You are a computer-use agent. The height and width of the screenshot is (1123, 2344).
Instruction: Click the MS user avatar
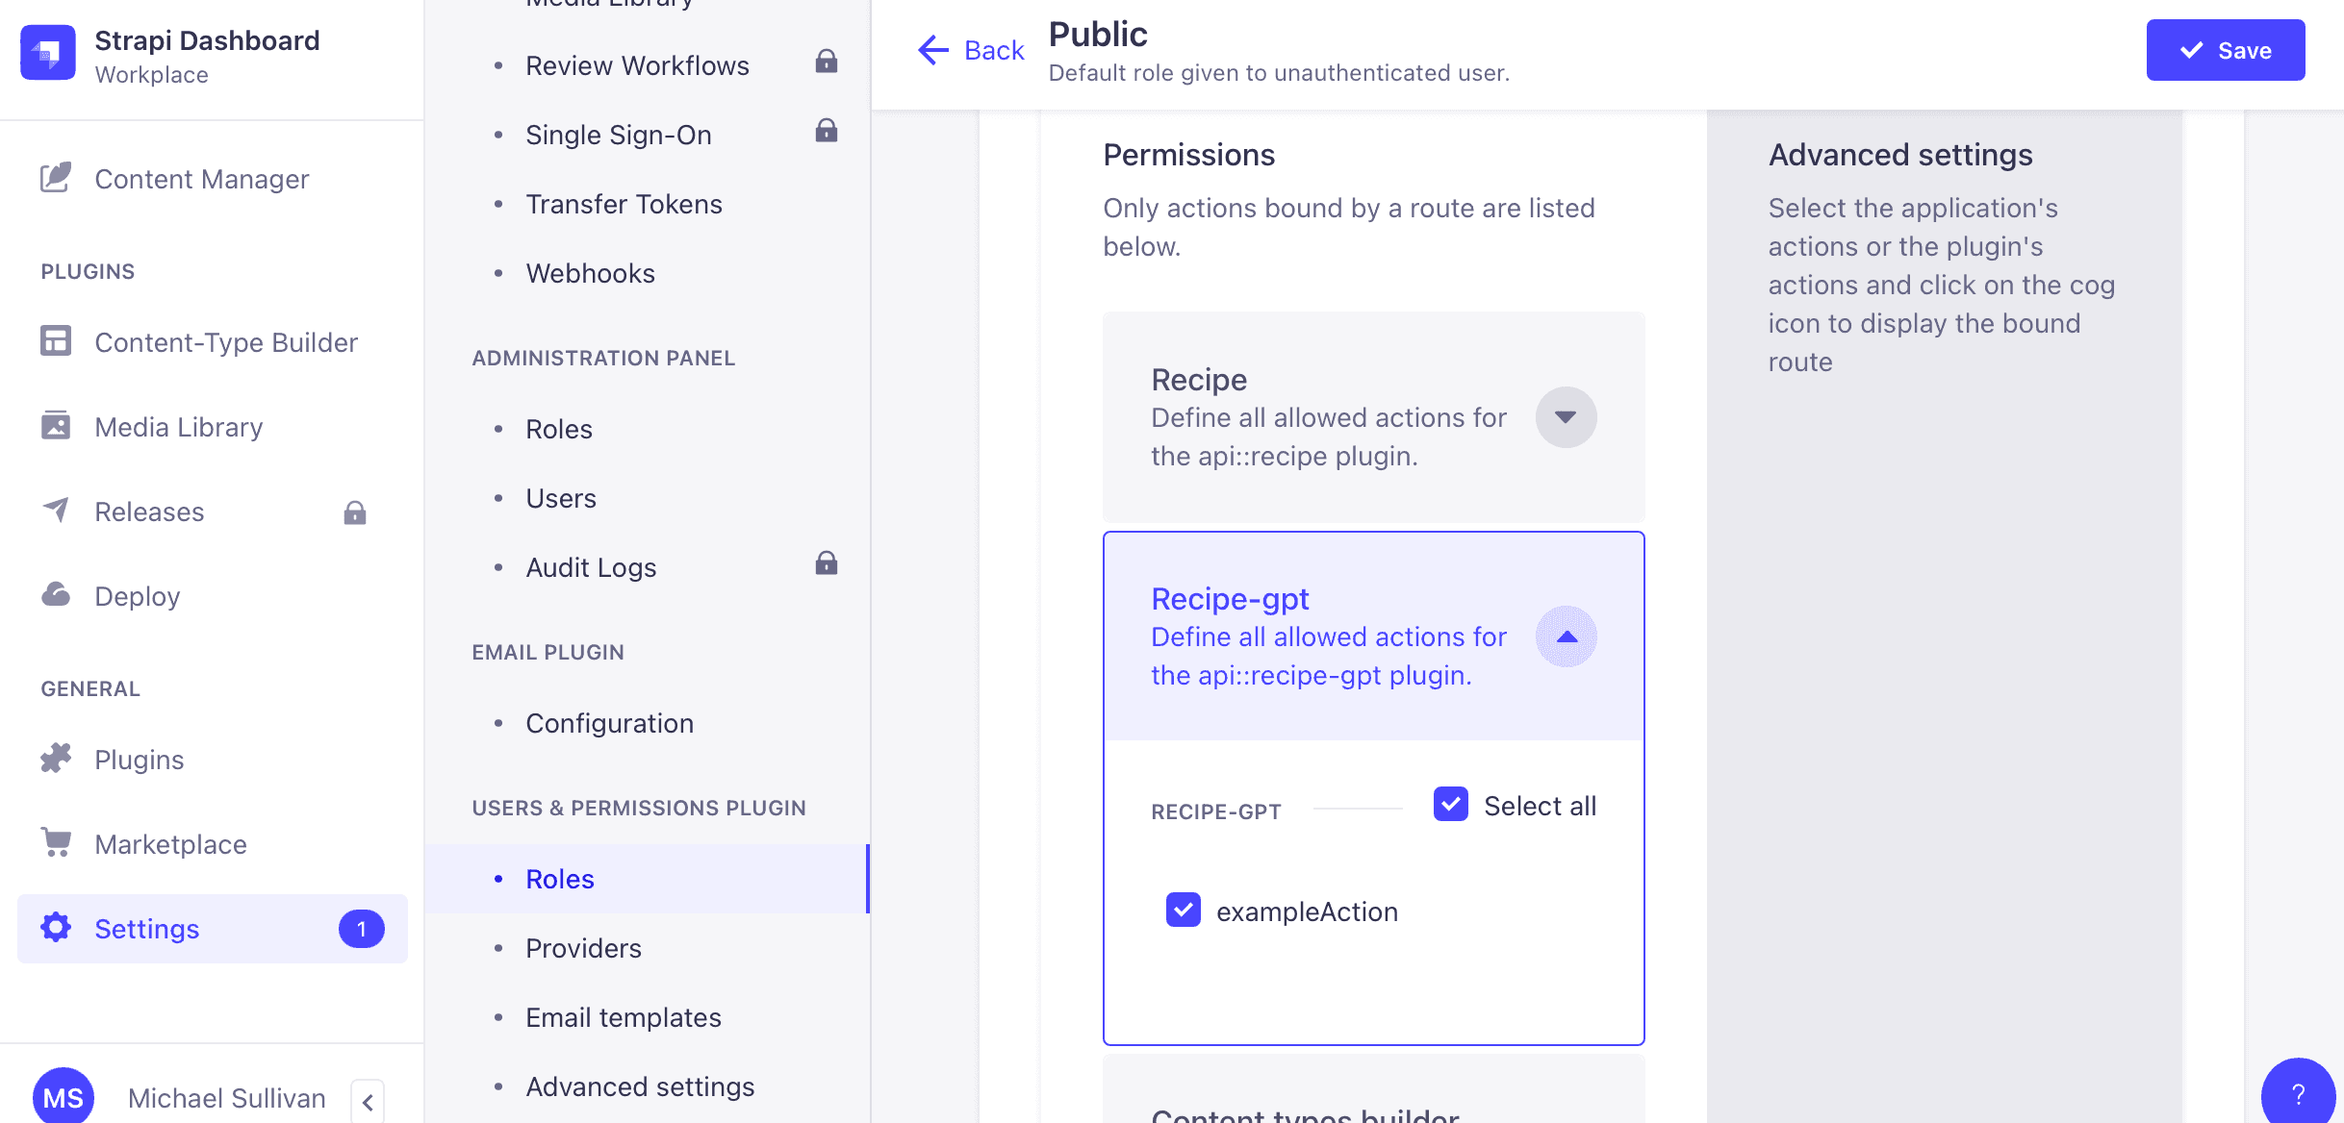click(x=64, y=1096)
